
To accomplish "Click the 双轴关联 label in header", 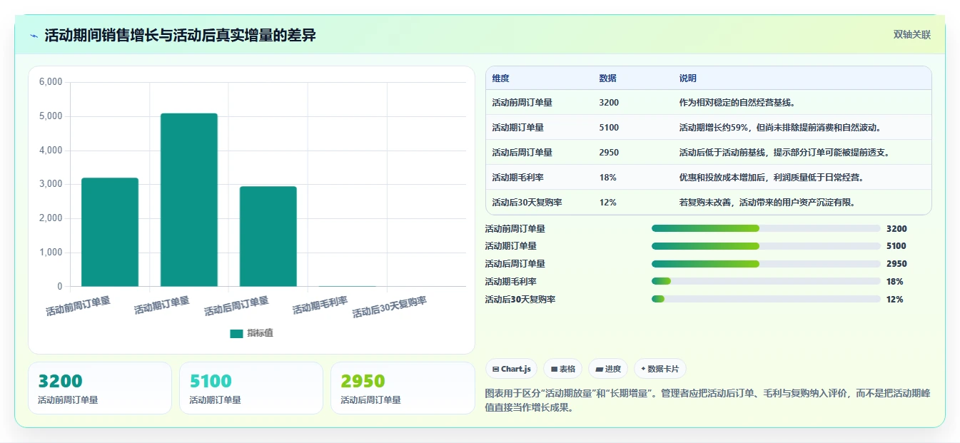I will 911,35.
